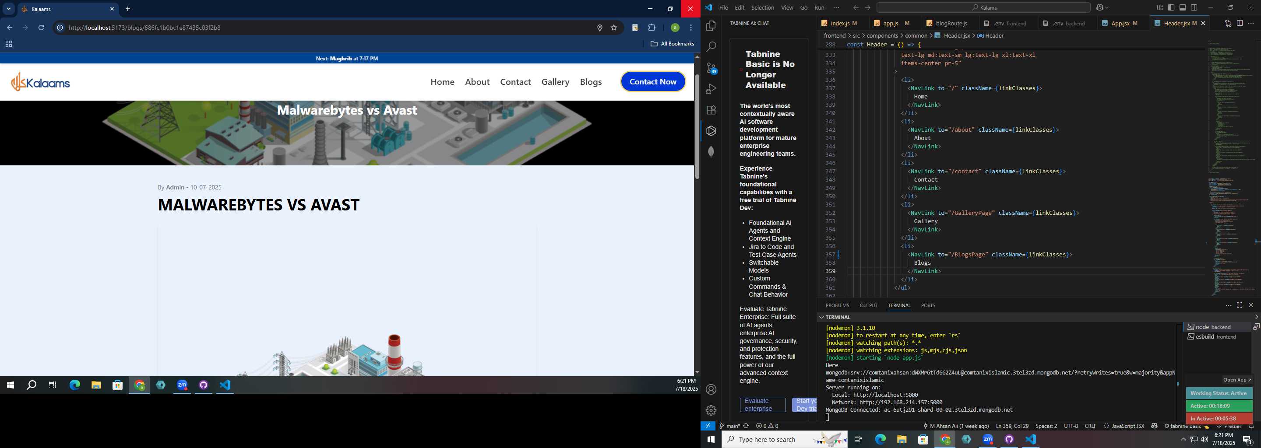Open the Run and Debug view

click(711, 89)
